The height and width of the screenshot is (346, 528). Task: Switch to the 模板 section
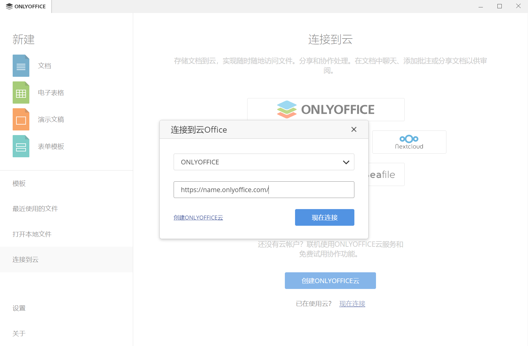[x=19, y=183]
